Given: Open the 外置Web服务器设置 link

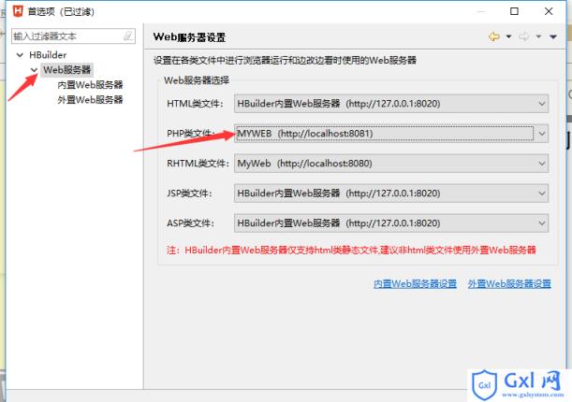Looking at the screenshot, I should (509, 283).
